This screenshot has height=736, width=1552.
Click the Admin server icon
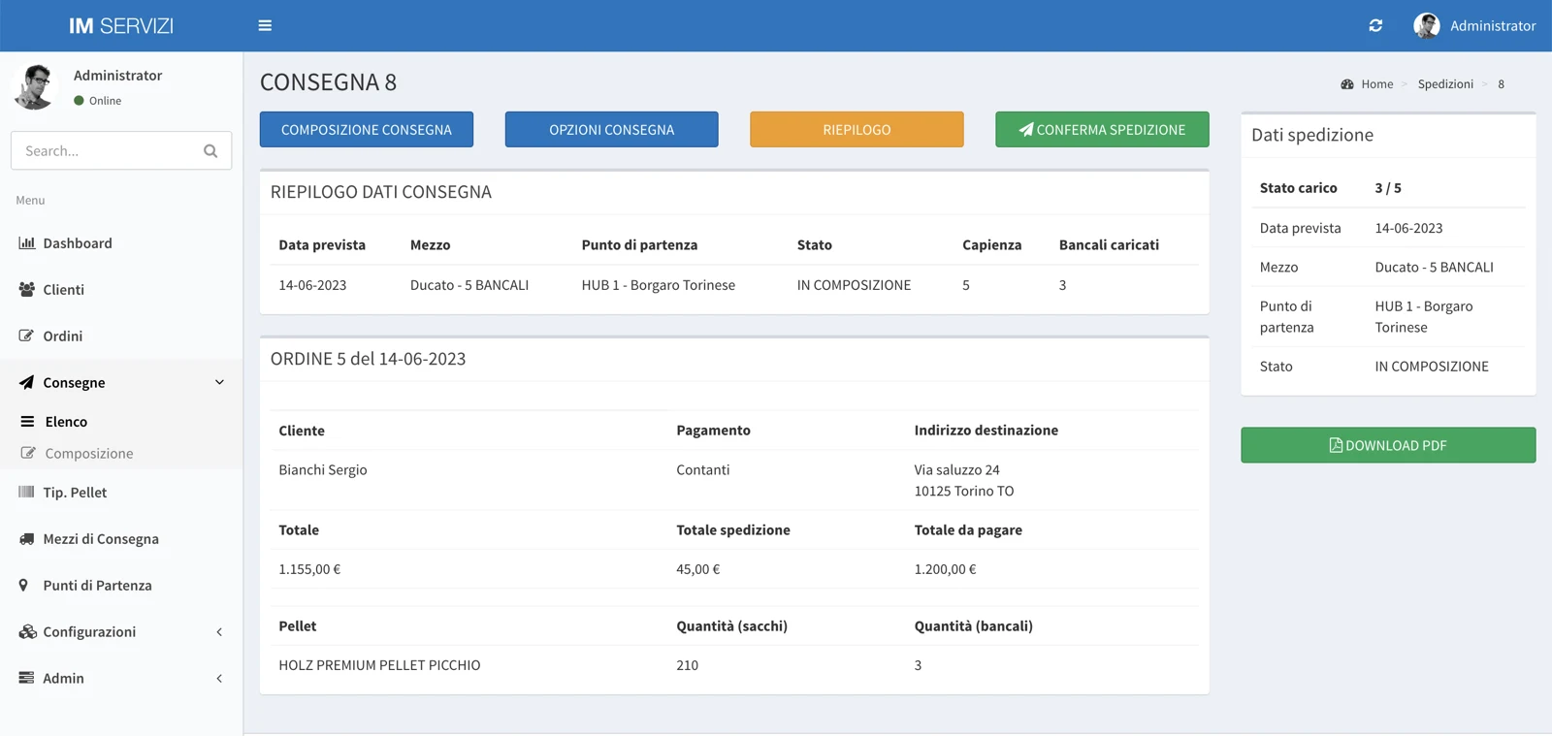pyautogui.click(x=26, y=678)
